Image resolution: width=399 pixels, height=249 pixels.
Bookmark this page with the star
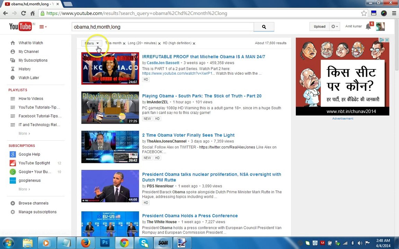364,13
